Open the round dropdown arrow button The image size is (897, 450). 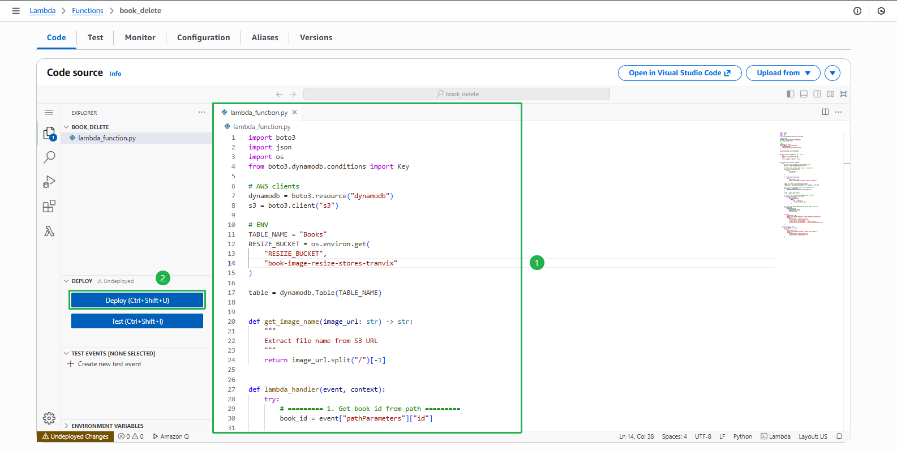pos(832,73)
